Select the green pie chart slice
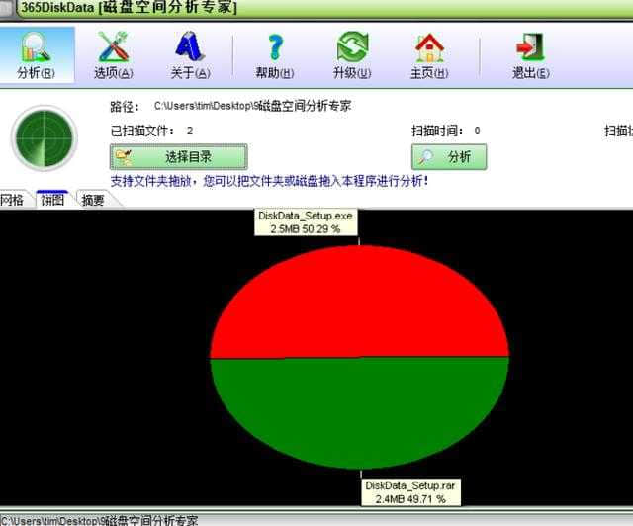This screenshot has height=526, width=633. coord(359,410)
